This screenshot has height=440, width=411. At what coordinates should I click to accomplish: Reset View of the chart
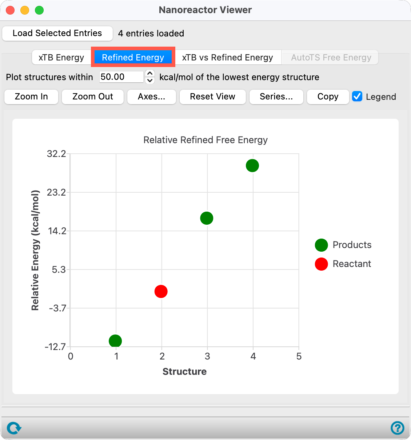point(213,97)
